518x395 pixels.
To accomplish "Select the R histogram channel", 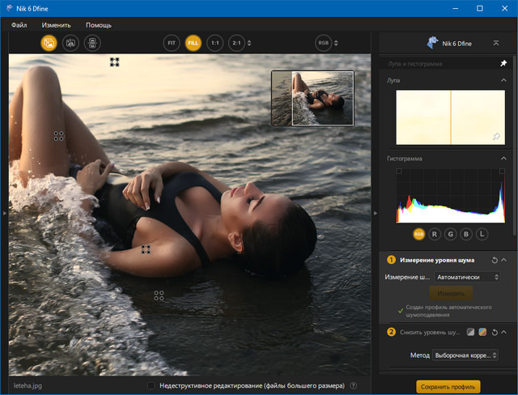I will pos(435,234).
